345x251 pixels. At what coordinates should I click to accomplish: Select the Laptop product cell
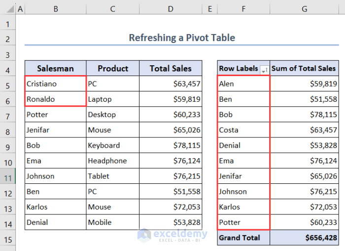113,99
